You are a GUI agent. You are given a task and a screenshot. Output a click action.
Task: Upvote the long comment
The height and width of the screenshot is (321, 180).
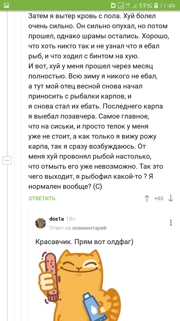coord(147,198)
